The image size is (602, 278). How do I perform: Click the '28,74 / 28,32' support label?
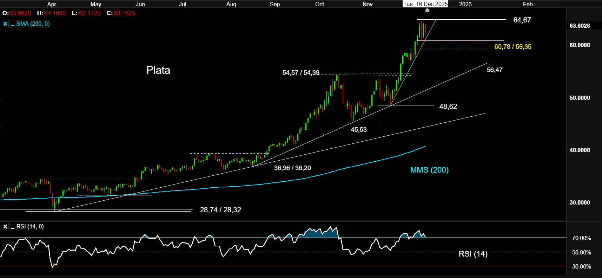(220, 210)
